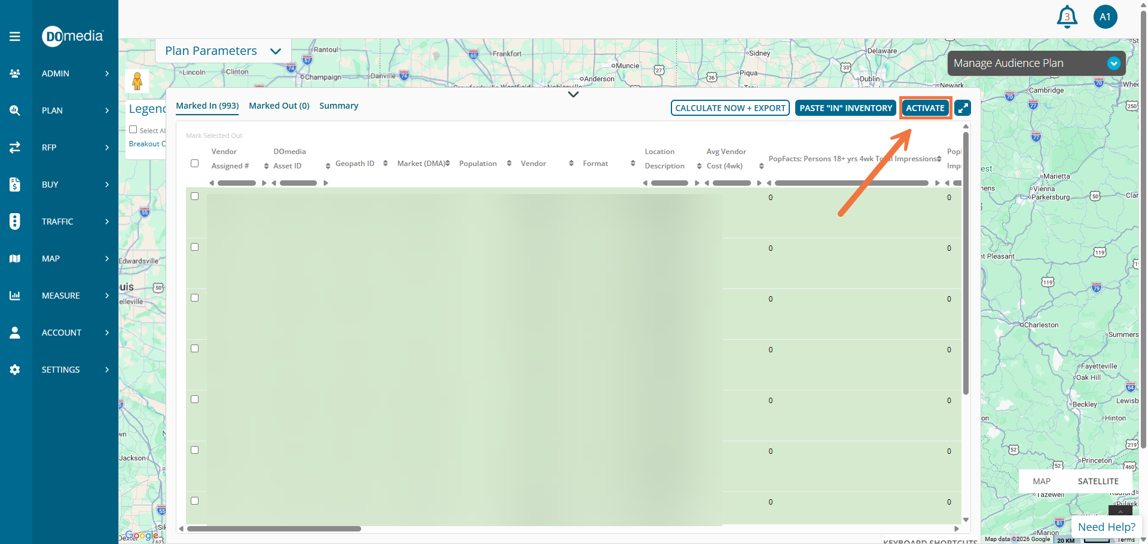
Task: Check the first inventory row checkbox
Action: (x=194, y=196)
